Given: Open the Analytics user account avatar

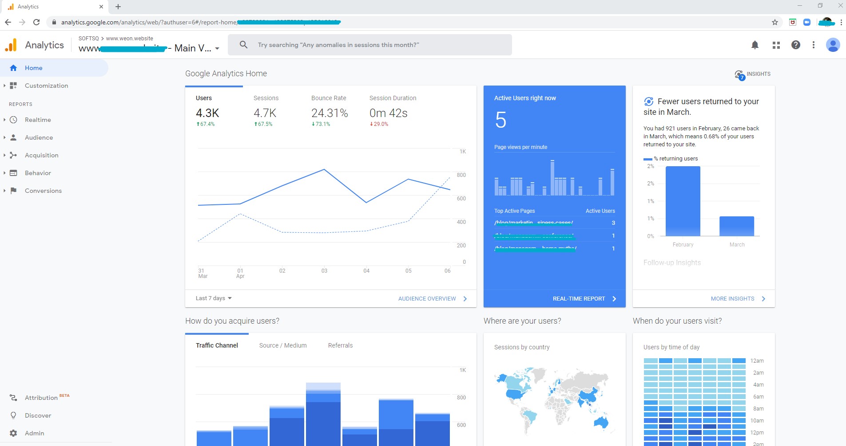Looking at the screenshot, I should (833, 45).
